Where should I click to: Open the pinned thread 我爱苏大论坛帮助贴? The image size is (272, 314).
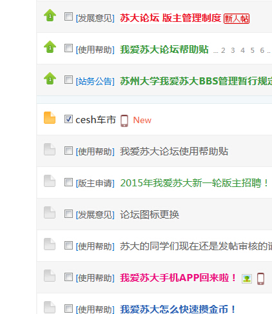(164, 50)
